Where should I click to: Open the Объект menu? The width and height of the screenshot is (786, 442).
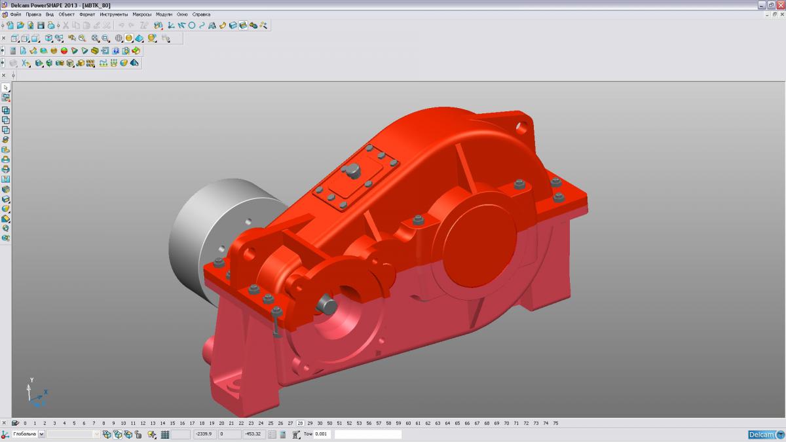click(67, 14)
